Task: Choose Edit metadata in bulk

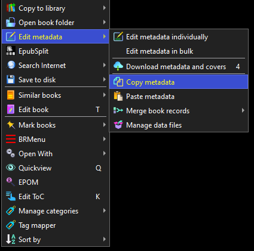Action: coord(179,51)
